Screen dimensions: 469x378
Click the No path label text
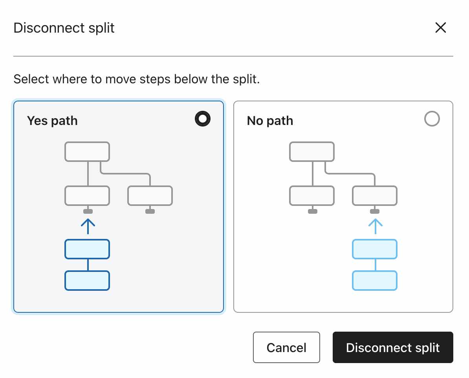point(270,121)
